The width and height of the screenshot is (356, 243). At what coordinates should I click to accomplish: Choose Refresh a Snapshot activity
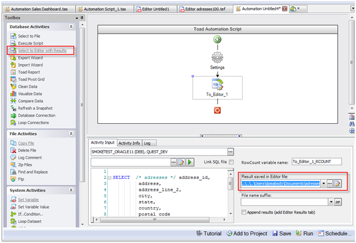pos(31,108)
